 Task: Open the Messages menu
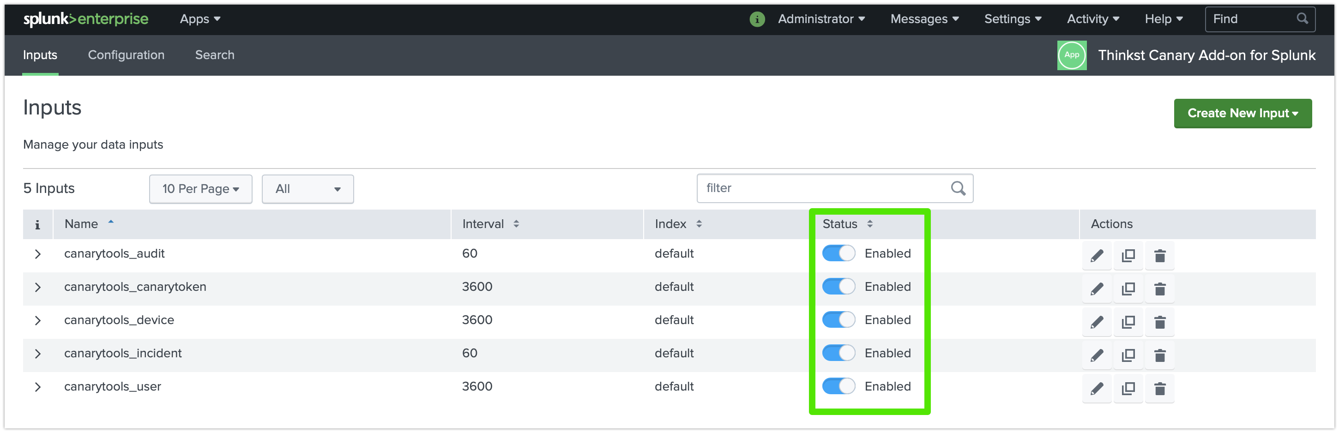(x=924, y=19)
